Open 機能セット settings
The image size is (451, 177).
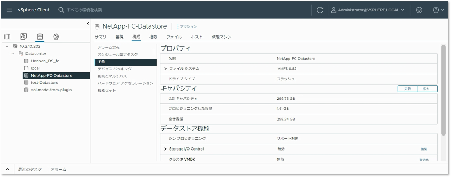click(106, 91)
